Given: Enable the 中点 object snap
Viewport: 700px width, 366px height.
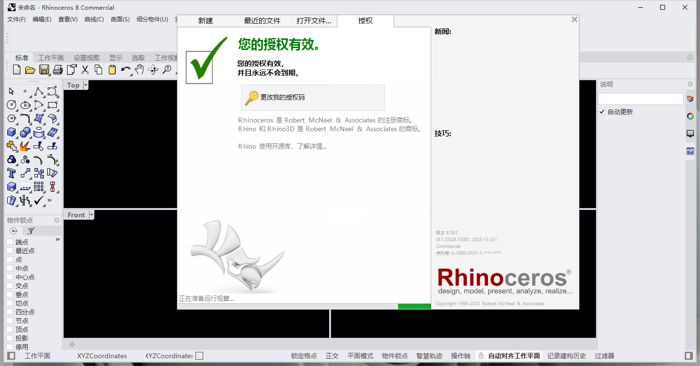Looking at the screenshot, I should 10,268.
